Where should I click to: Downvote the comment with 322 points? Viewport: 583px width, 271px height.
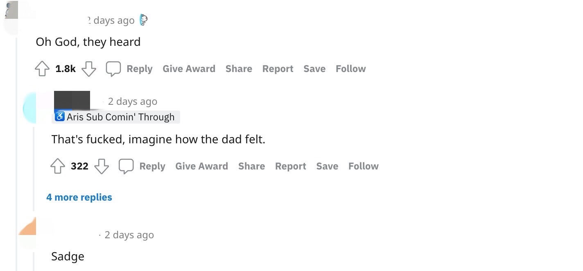[x=102, y=166]
